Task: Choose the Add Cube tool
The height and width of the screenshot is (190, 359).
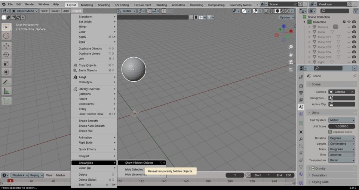Action: pos(6,101)
